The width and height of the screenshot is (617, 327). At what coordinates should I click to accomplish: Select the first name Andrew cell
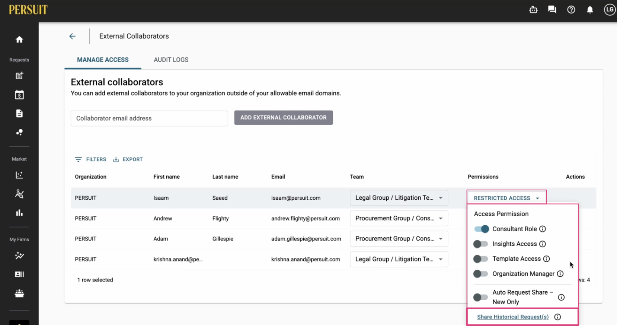(x=163, y=219)
